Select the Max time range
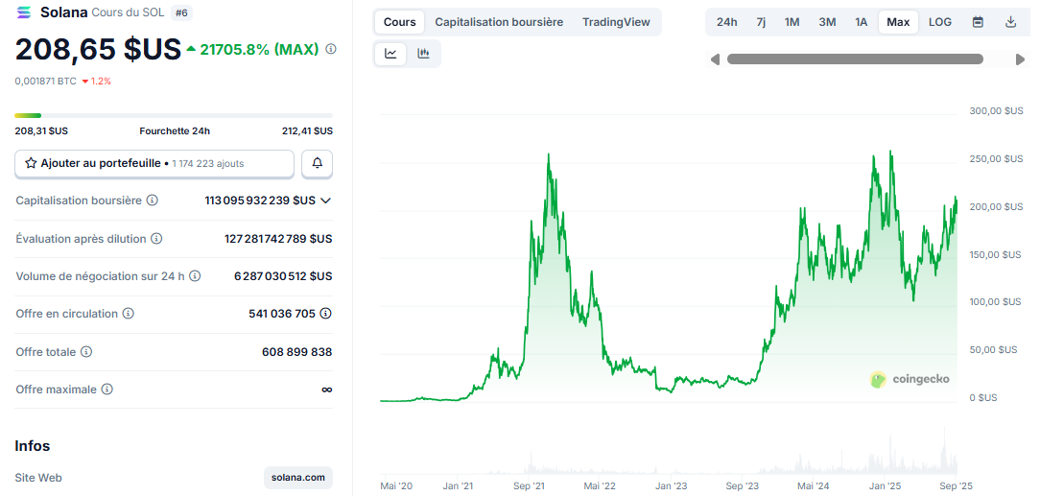The image size is (1040, 496). point(898,22)
